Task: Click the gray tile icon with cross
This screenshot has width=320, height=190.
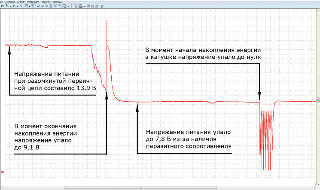Action: point(97,6)
